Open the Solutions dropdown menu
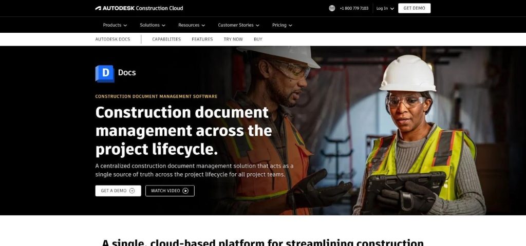526x246 pixels. [x=153, y=25]
